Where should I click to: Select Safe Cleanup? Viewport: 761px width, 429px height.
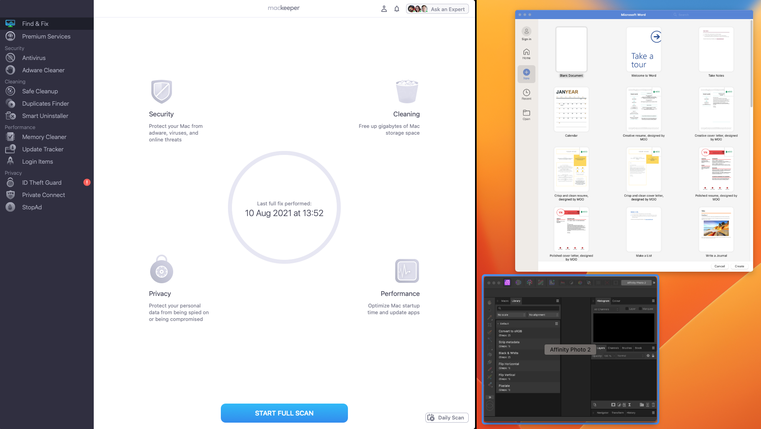click(x=46, y=91)
